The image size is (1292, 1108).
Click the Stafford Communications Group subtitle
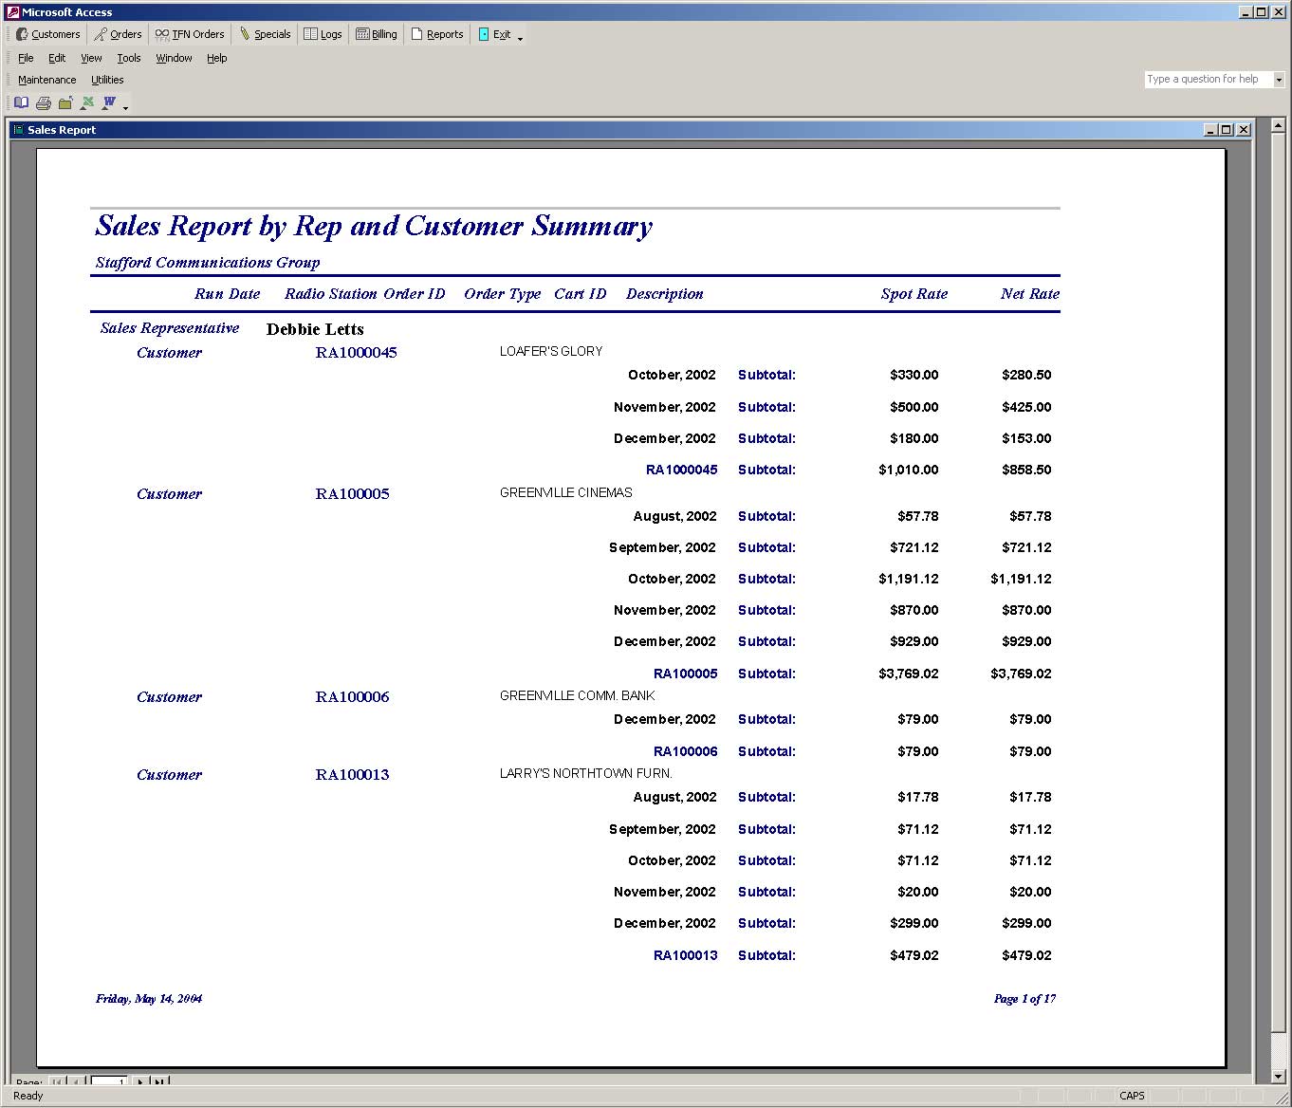point(208,263)
